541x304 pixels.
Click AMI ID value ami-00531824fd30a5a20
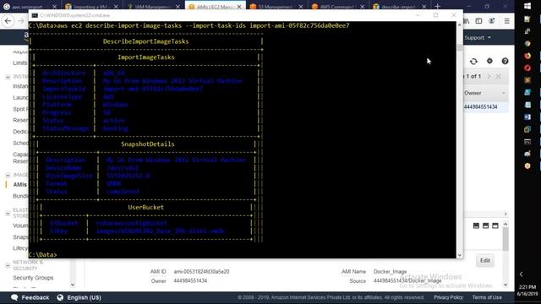click(201, 272)
